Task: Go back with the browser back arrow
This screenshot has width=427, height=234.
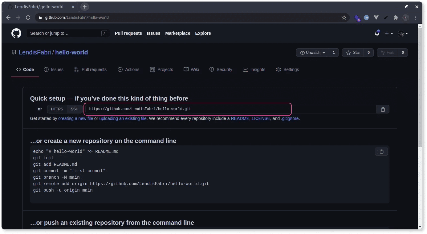Action: pos(8,18)
